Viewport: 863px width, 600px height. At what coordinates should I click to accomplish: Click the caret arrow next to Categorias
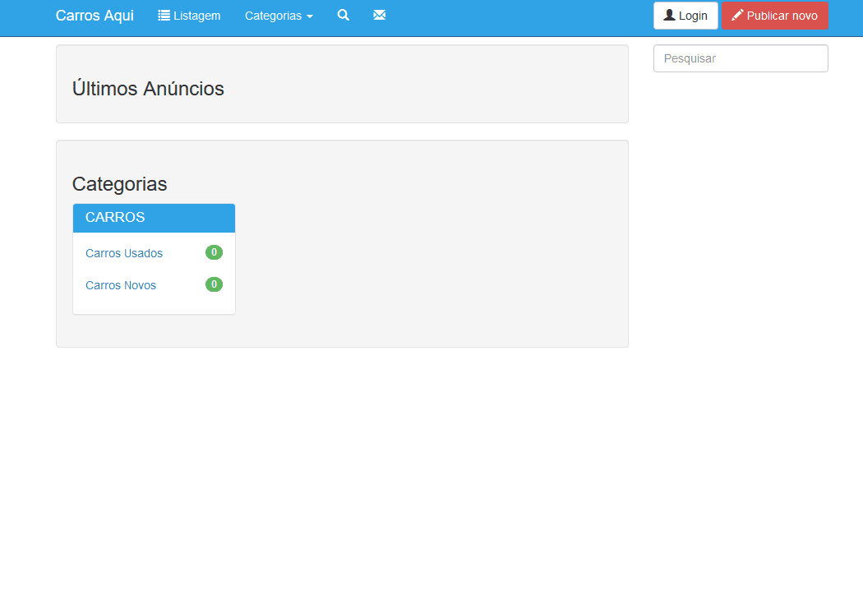point(310,16)
